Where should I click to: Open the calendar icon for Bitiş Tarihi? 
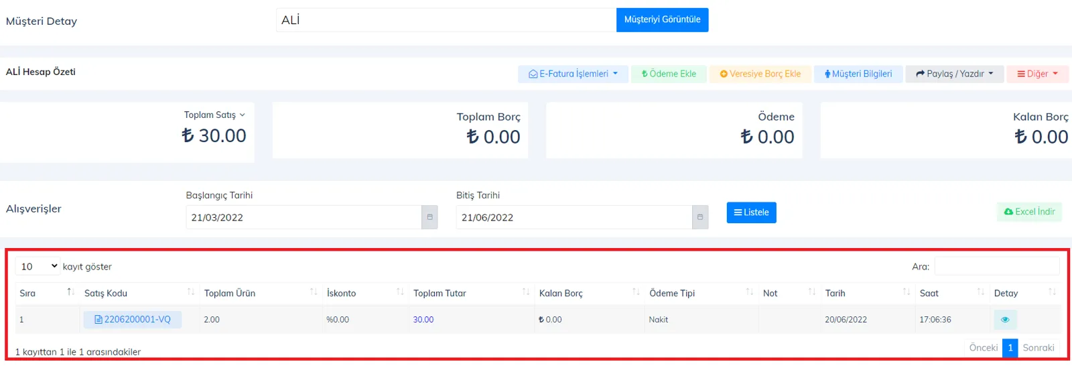(700, 217)
